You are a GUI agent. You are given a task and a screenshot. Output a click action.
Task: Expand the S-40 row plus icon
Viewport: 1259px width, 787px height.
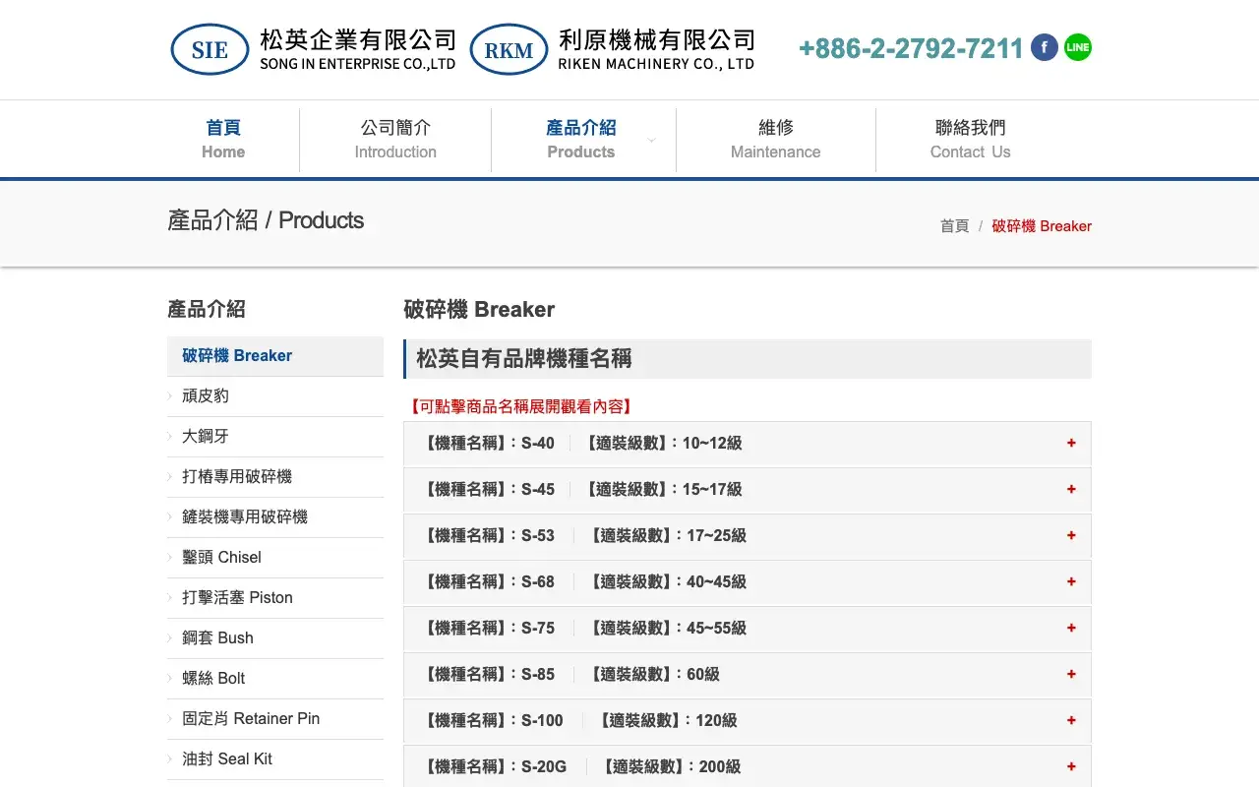[x=1071, y=443]
